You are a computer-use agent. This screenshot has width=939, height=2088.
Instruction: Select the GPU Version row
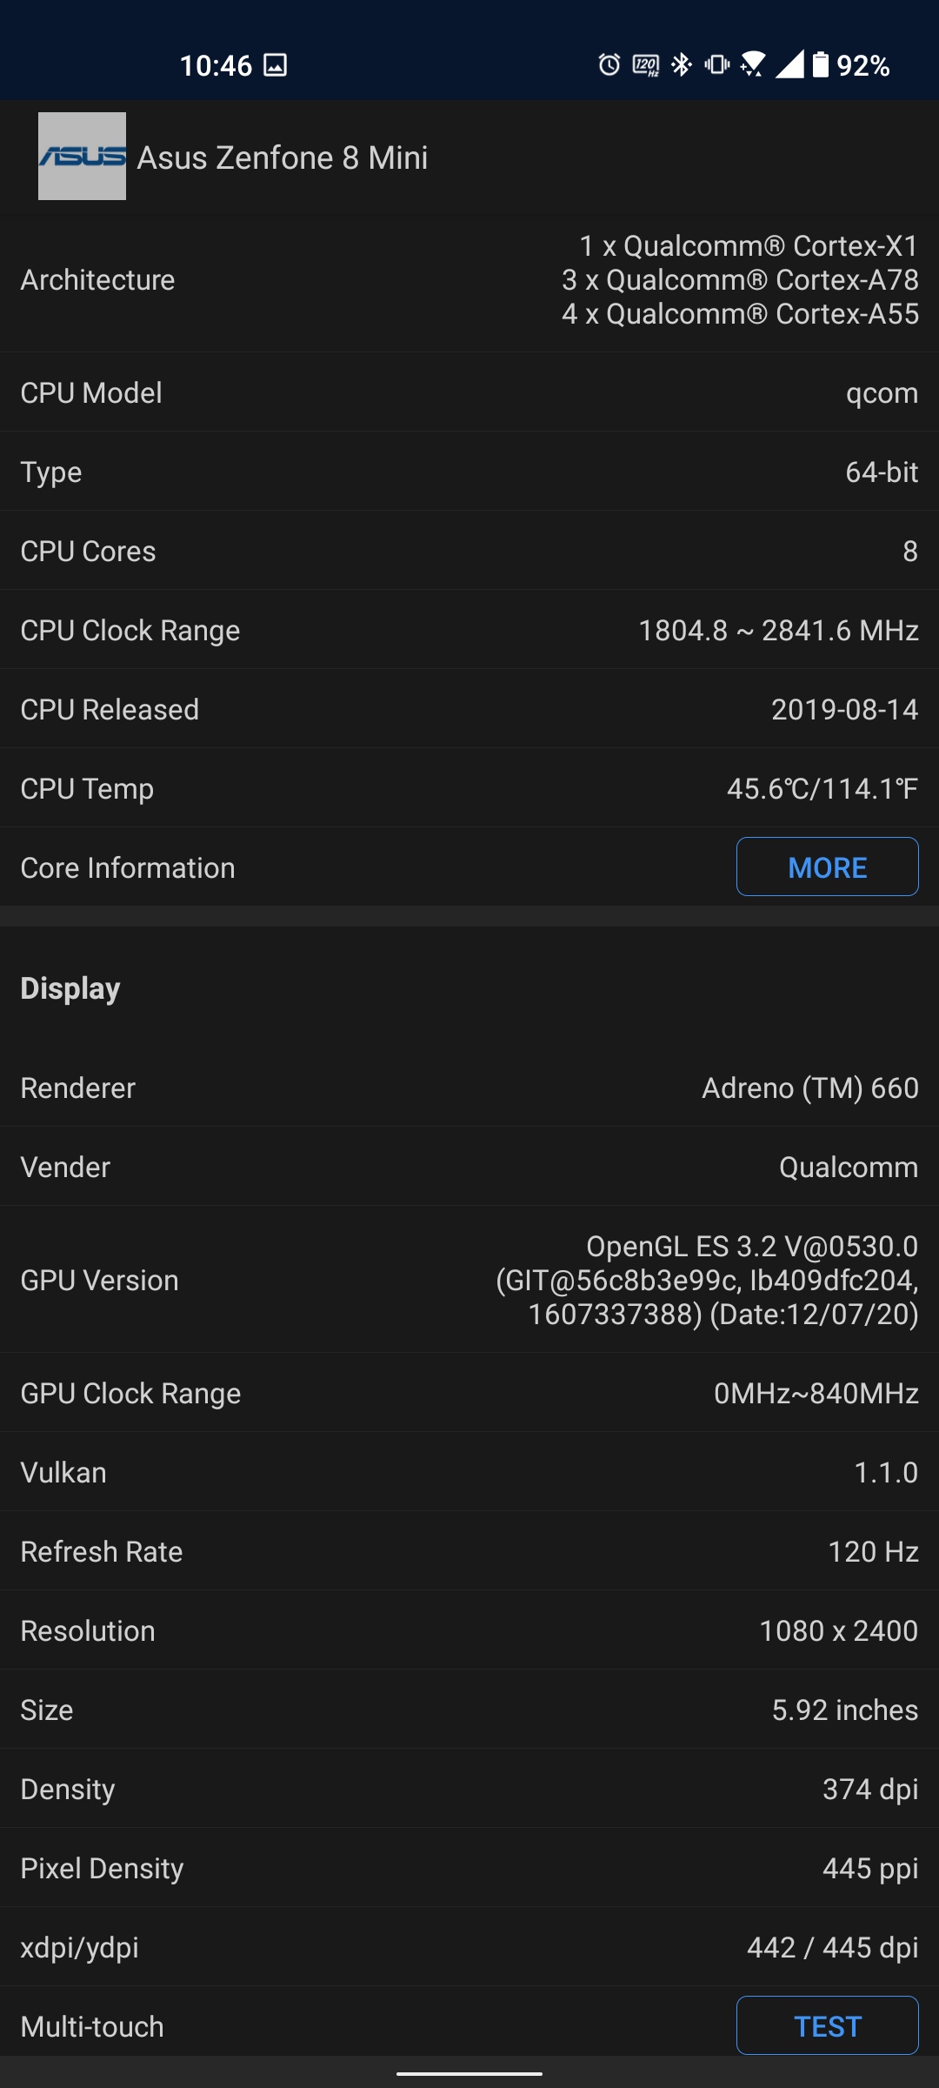pyautogui.click(x=469, y=1281)
